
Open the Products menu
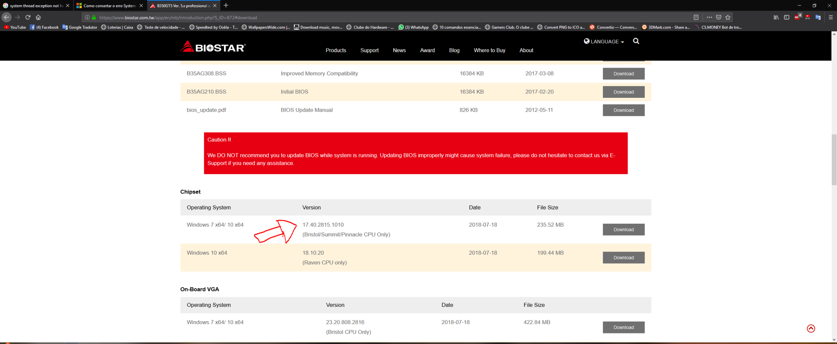336,51
